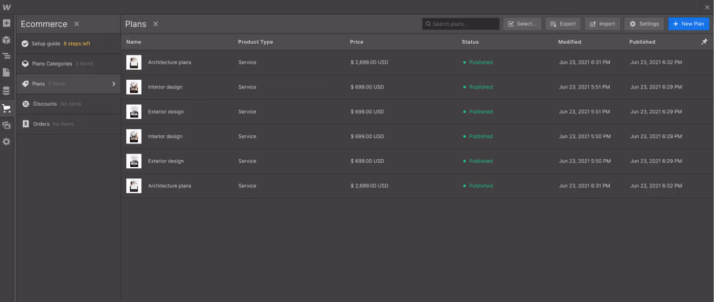Create a New Plan
714x302 pixels.
click(x=688, y=23)
